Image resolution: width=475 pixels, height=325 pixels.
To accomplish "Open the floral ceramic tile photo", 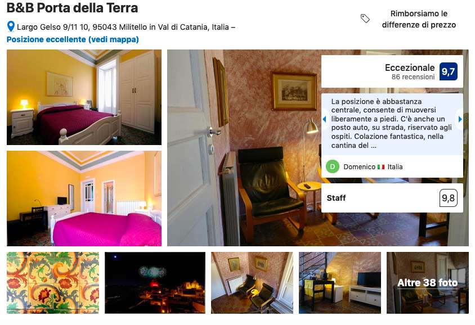I will coord(53,283).
